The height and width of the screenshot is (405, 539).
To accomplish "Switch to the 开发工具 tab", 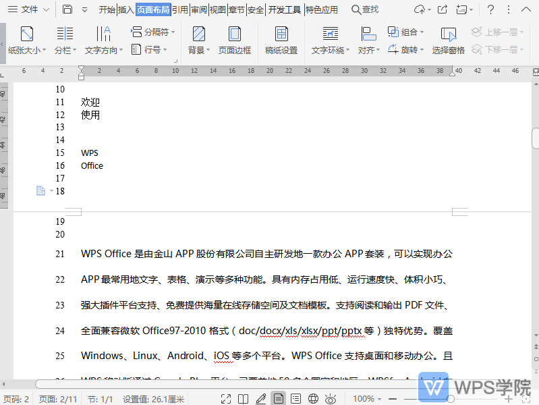I will tap(284, 9).
